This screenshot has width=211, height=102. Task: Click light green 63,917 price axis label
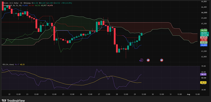click(x=204, y=42)
